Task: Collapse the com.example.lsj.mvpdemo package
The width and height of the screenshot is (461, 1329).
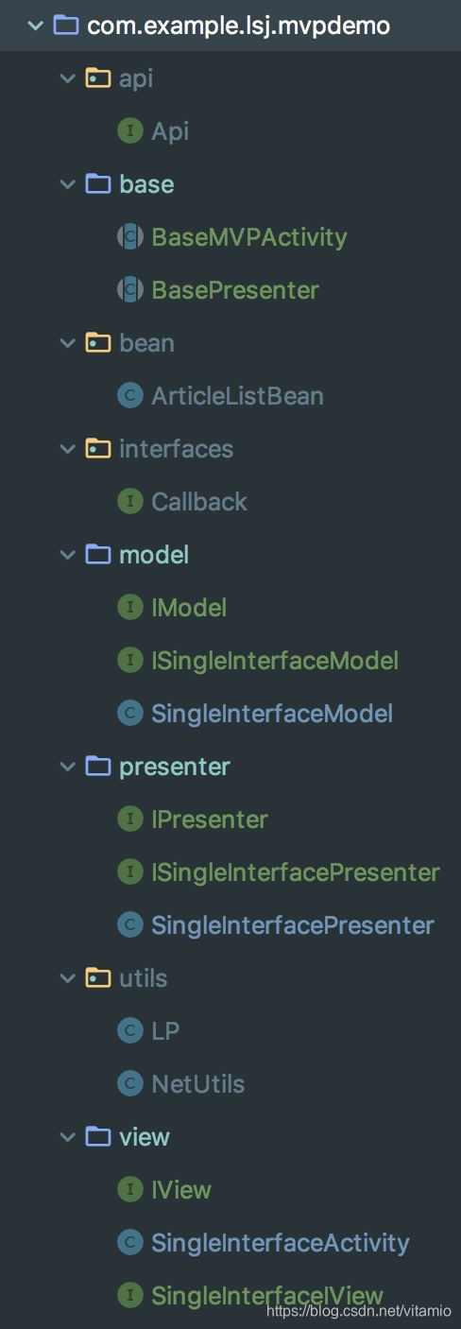Action: click(35, 25)
